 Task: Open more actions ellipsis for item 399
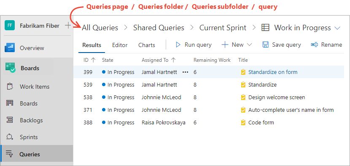185,72
